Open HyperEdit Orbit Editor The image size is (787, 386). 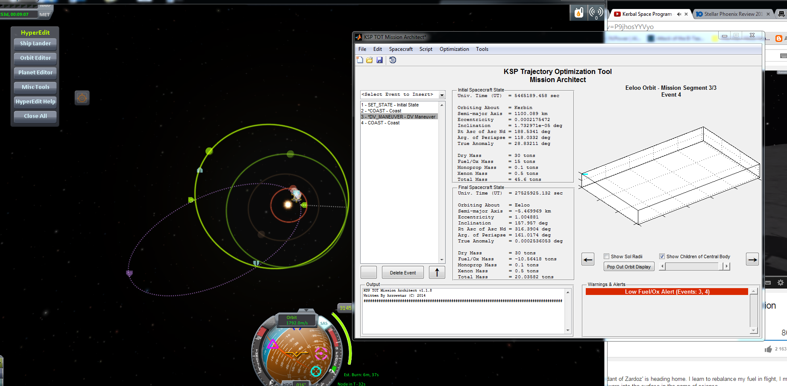(35, 58)
